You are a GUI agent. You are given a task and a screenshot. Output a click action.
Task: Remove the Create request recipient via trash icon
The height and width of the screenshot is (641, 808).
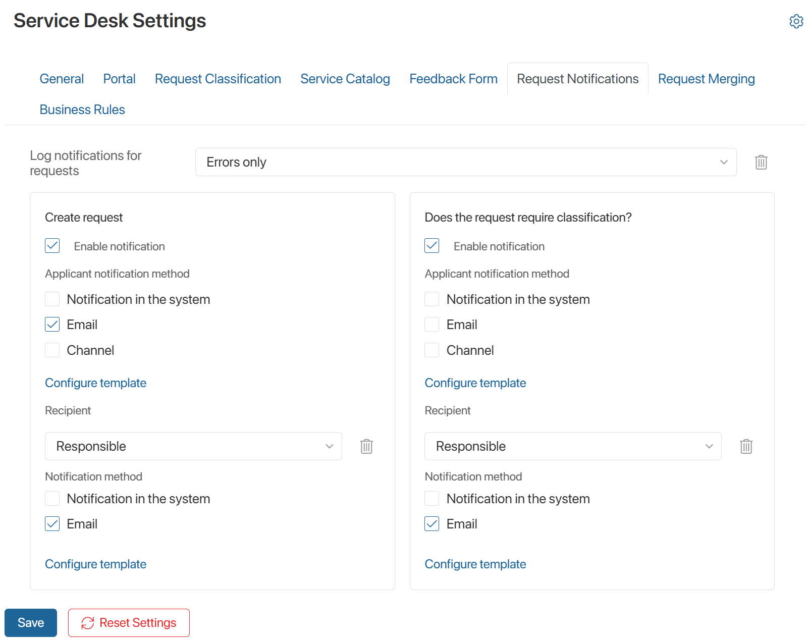366,446
